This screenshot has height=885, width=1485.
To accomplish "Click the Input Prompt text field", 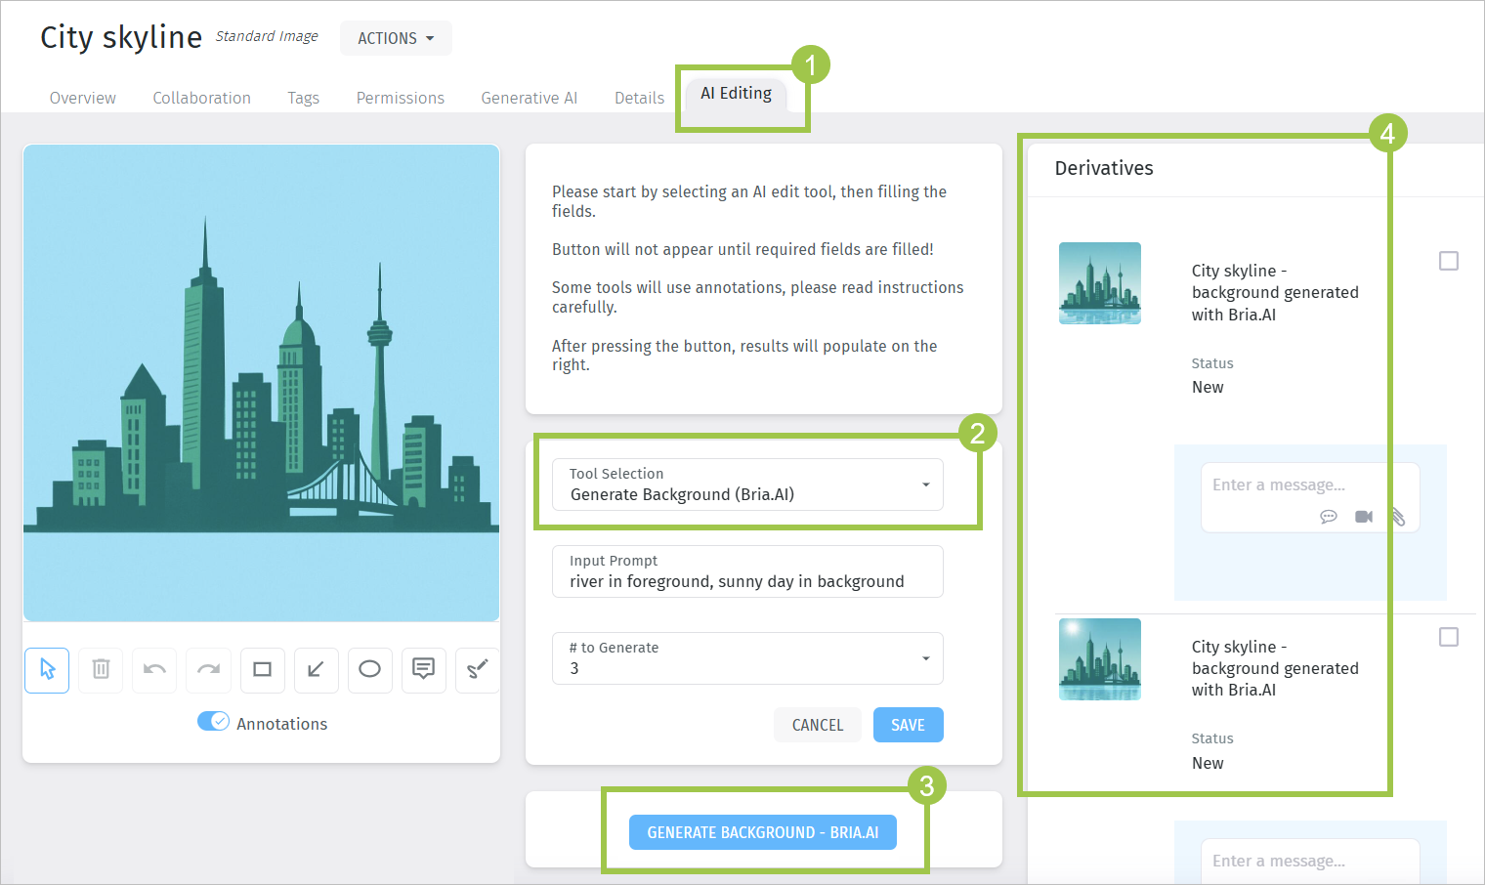I will 747,571.
